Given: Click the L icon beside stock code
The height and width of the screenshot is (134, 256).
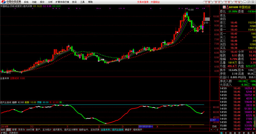Looking at the screenshot, I should point(224,7).
